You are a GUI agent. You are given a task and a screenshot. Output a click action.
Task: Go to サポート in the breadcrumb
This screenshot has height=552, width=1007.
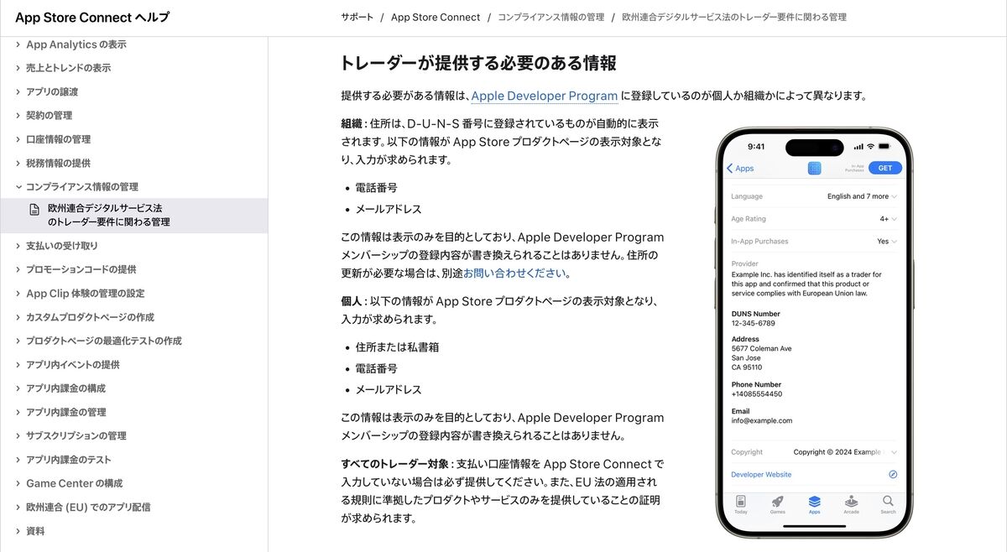357,17
